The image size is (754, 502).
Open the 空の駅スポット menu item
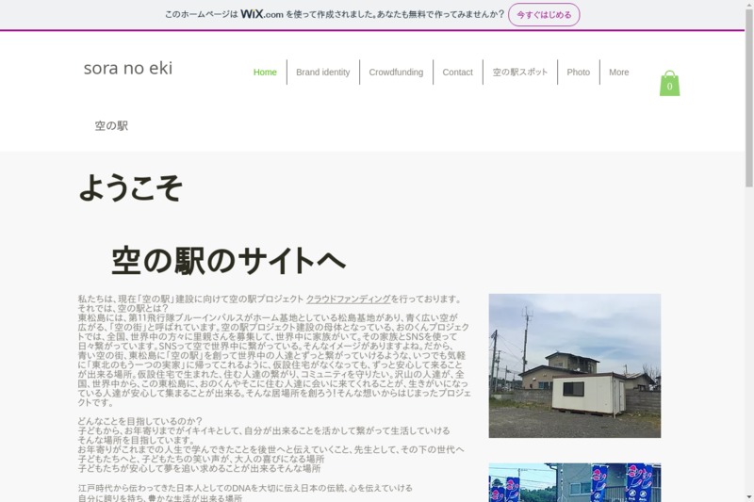(x=519, y=73)
